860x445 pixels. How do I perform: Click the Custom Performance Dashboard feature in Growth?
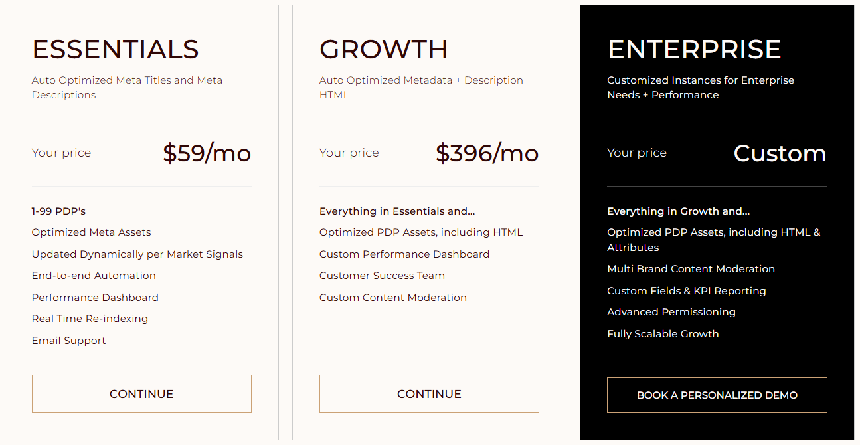[404, 254]
